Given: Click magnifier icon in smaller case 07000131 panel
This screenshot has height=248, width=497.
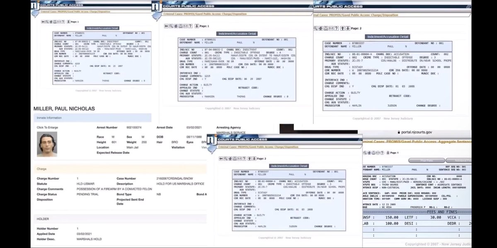Looking at the screenshot, I should 46,22.
